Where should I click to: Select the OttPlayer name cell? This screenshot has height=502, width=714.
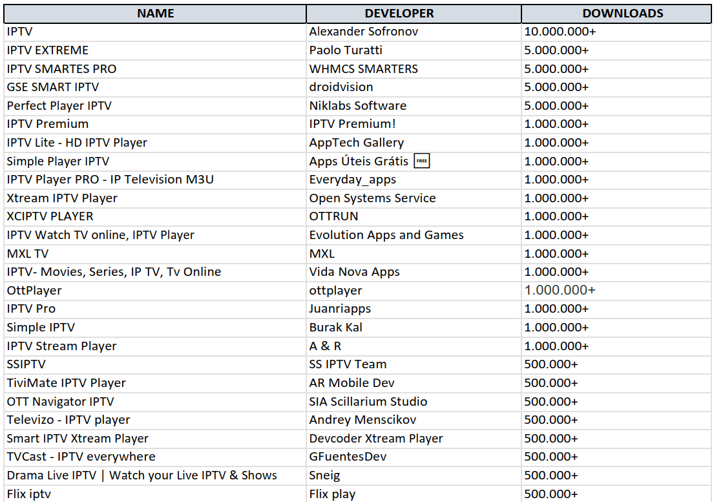click(x=34, y=291)
